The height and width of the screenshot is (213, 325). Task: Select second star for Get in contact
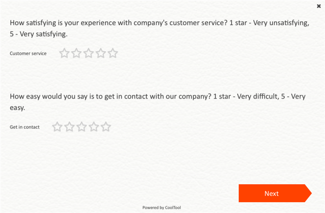pyautogui.click(x=69, y=127)
